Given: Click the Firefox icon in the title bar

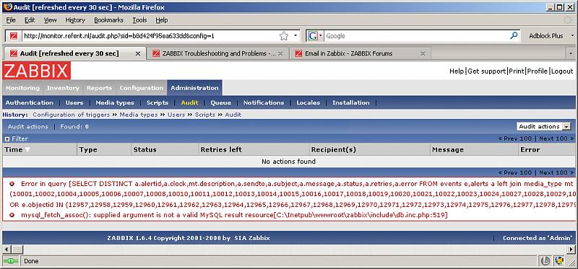Looking at the screenshot, I should (7, 7).
